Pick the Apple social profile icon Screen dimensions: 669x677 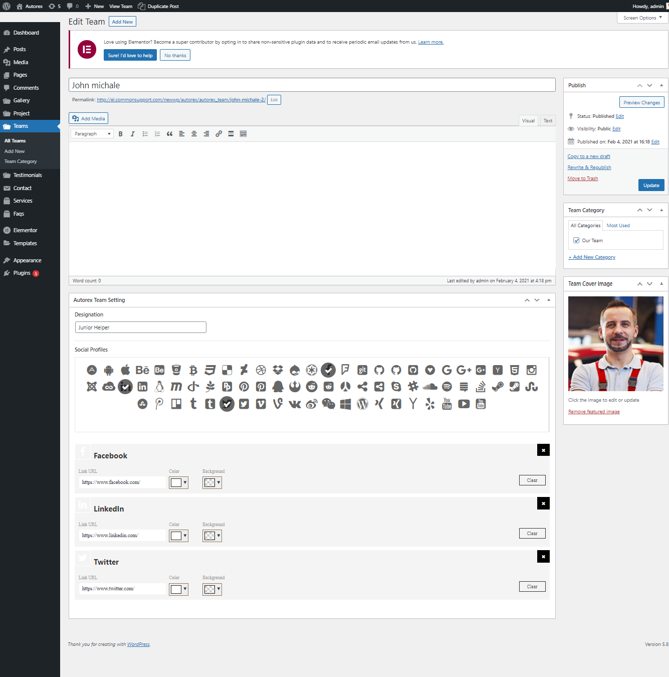coord(125,370)
